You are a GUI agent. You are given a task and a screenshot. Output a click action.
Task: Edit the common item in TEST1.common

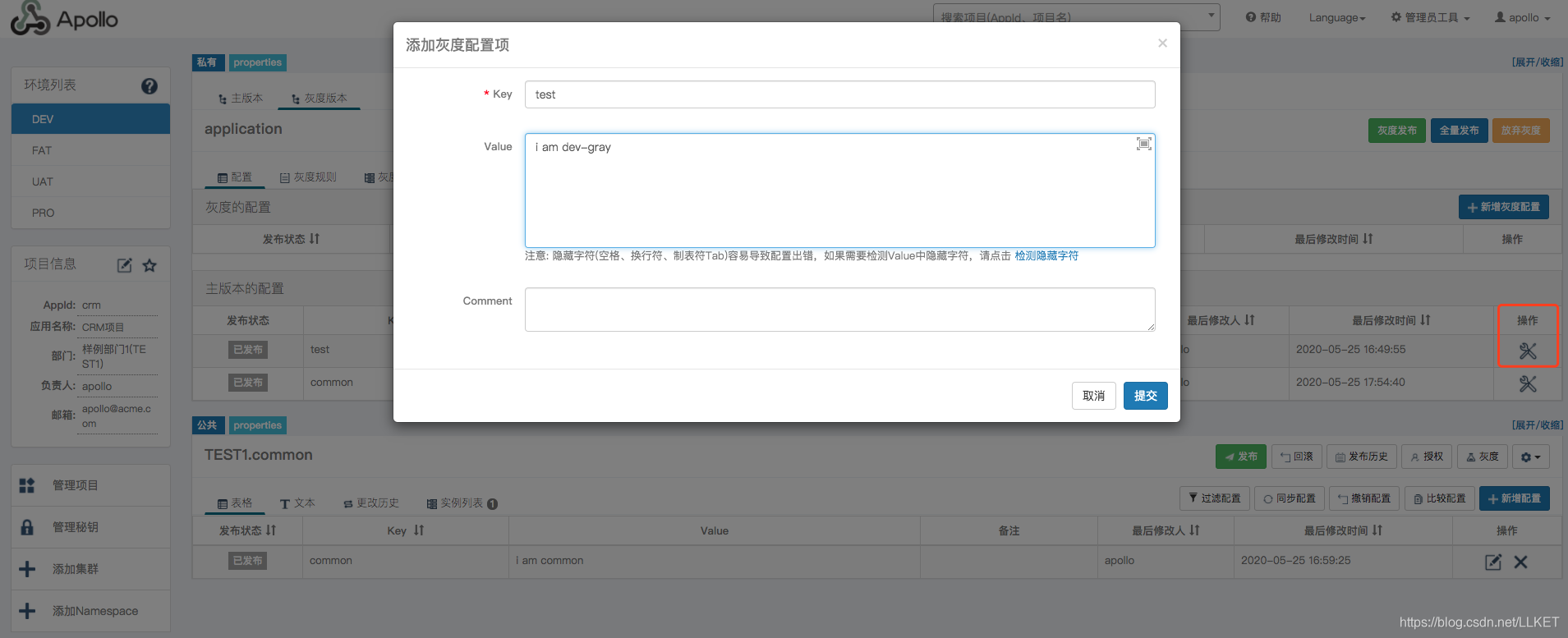point(1493,562)
